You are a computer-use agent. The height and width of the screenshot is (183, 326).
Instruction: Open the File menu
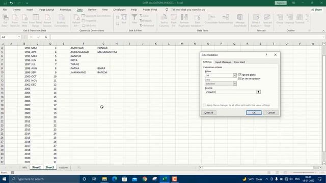click(x=5, y=10)
